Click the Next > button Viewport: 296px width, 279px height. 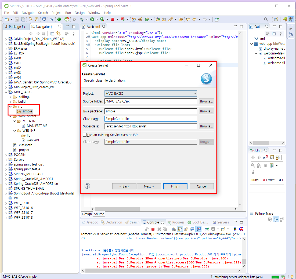pyautogui.click(x=149, y=186)
